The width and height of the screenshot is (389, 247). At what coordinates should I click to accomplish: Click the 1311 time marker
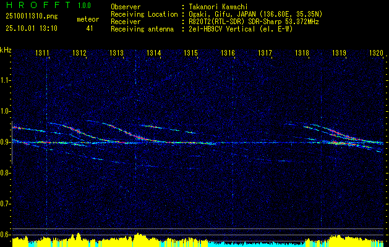42,53
